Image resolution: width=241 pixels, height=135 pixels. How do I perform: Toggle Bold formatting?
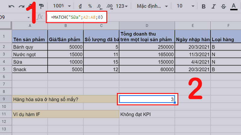coord(204,6)
